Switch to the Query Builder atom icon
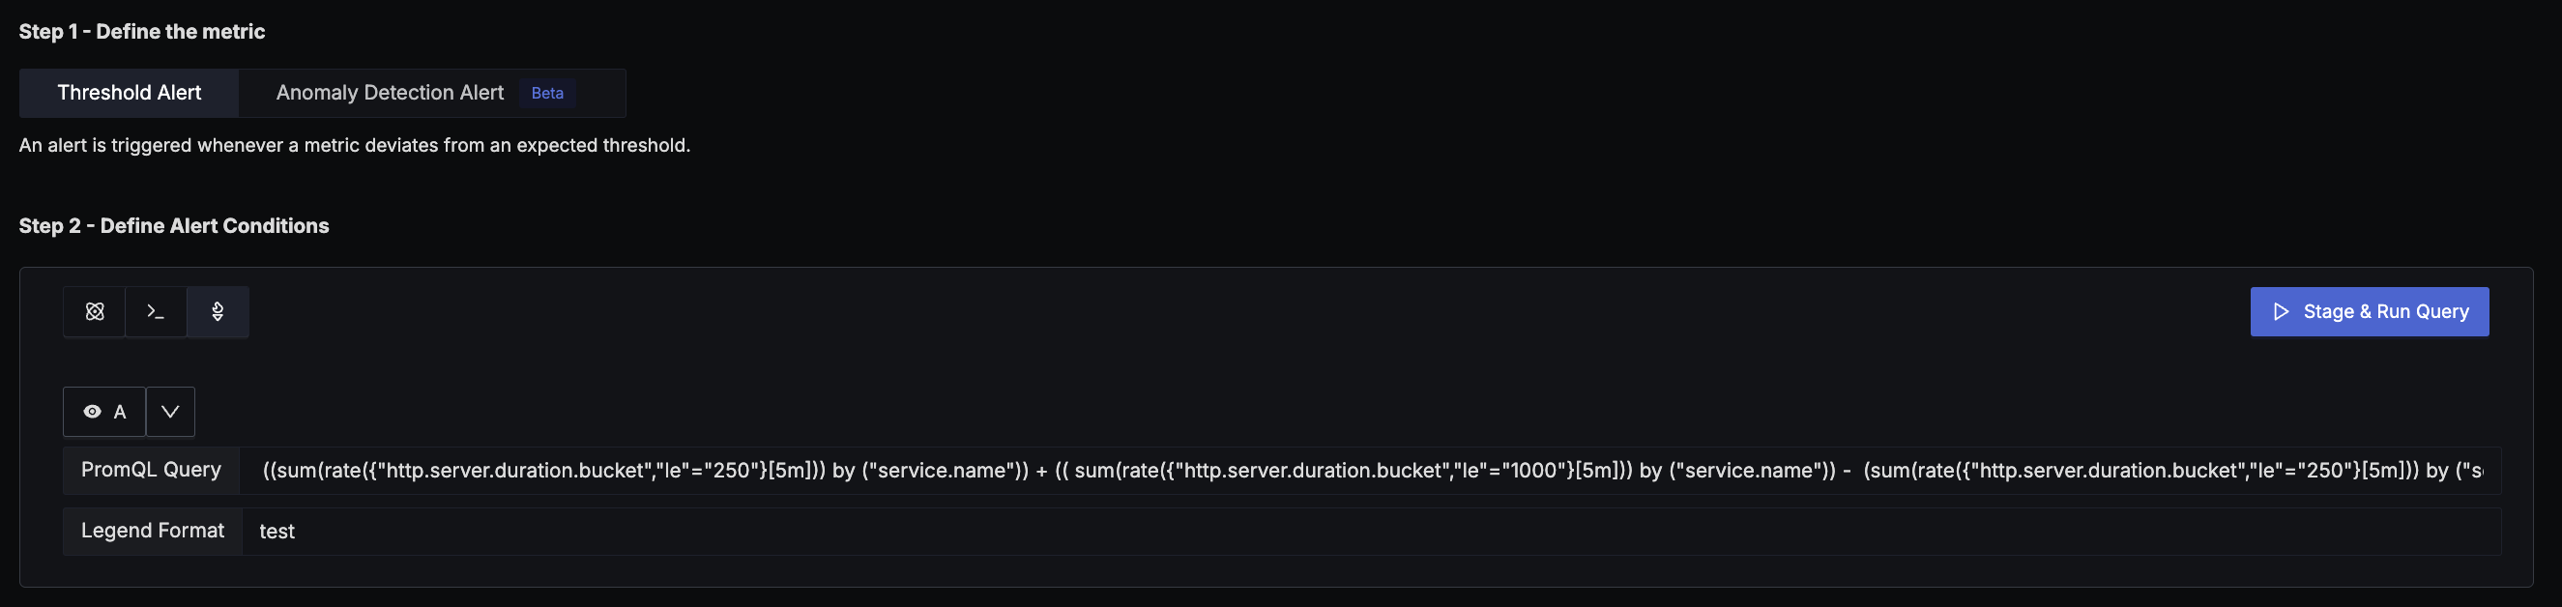2562x607 pixels. 95,311
